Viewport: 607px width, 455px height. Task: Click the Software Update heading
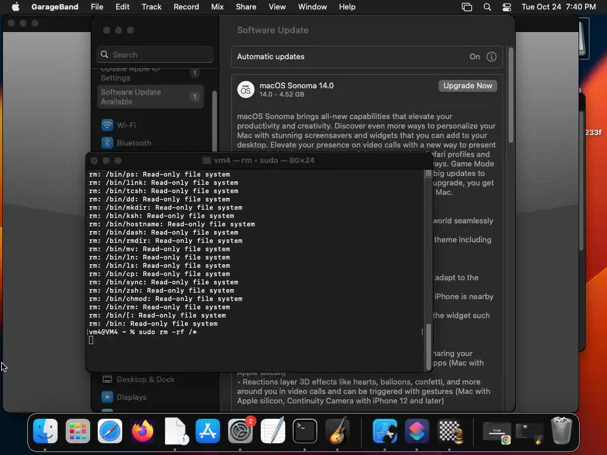coord(273,30)
